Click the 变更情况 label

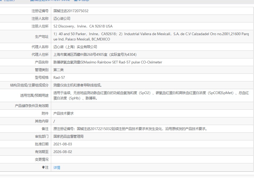click(x=42, y=159)
